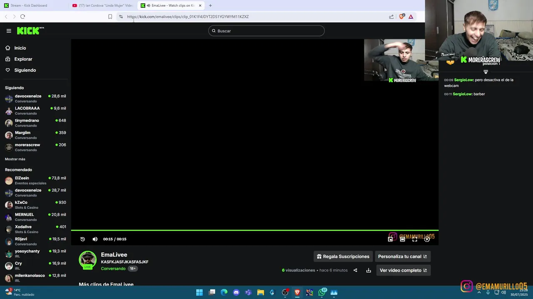
Task: Close the EmaLivee clips tab
Action: (200, 5)
